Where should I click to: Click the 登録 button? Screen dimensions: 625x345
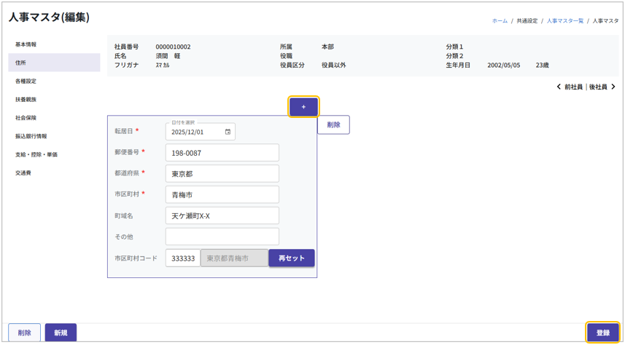coord(602,333)
